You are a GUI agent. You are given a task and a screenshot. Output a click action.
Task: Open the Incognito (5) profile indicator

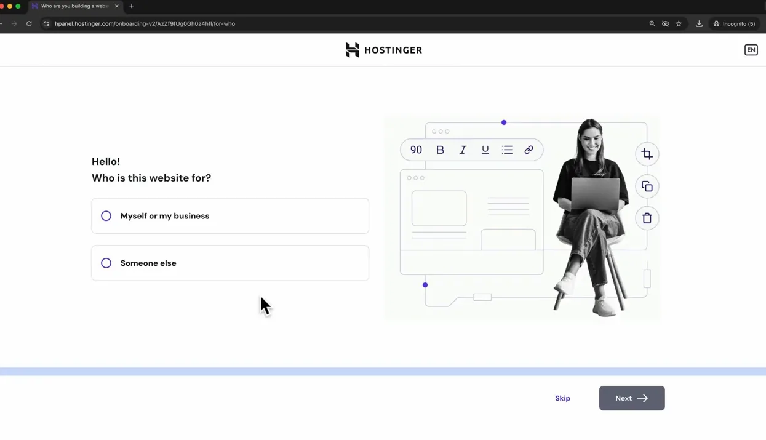735,23
